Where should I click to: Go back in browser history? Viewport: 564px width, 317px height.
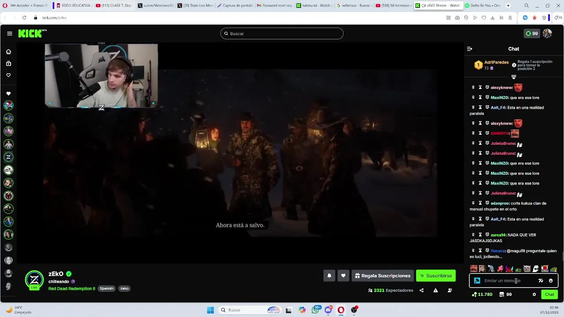4,18
